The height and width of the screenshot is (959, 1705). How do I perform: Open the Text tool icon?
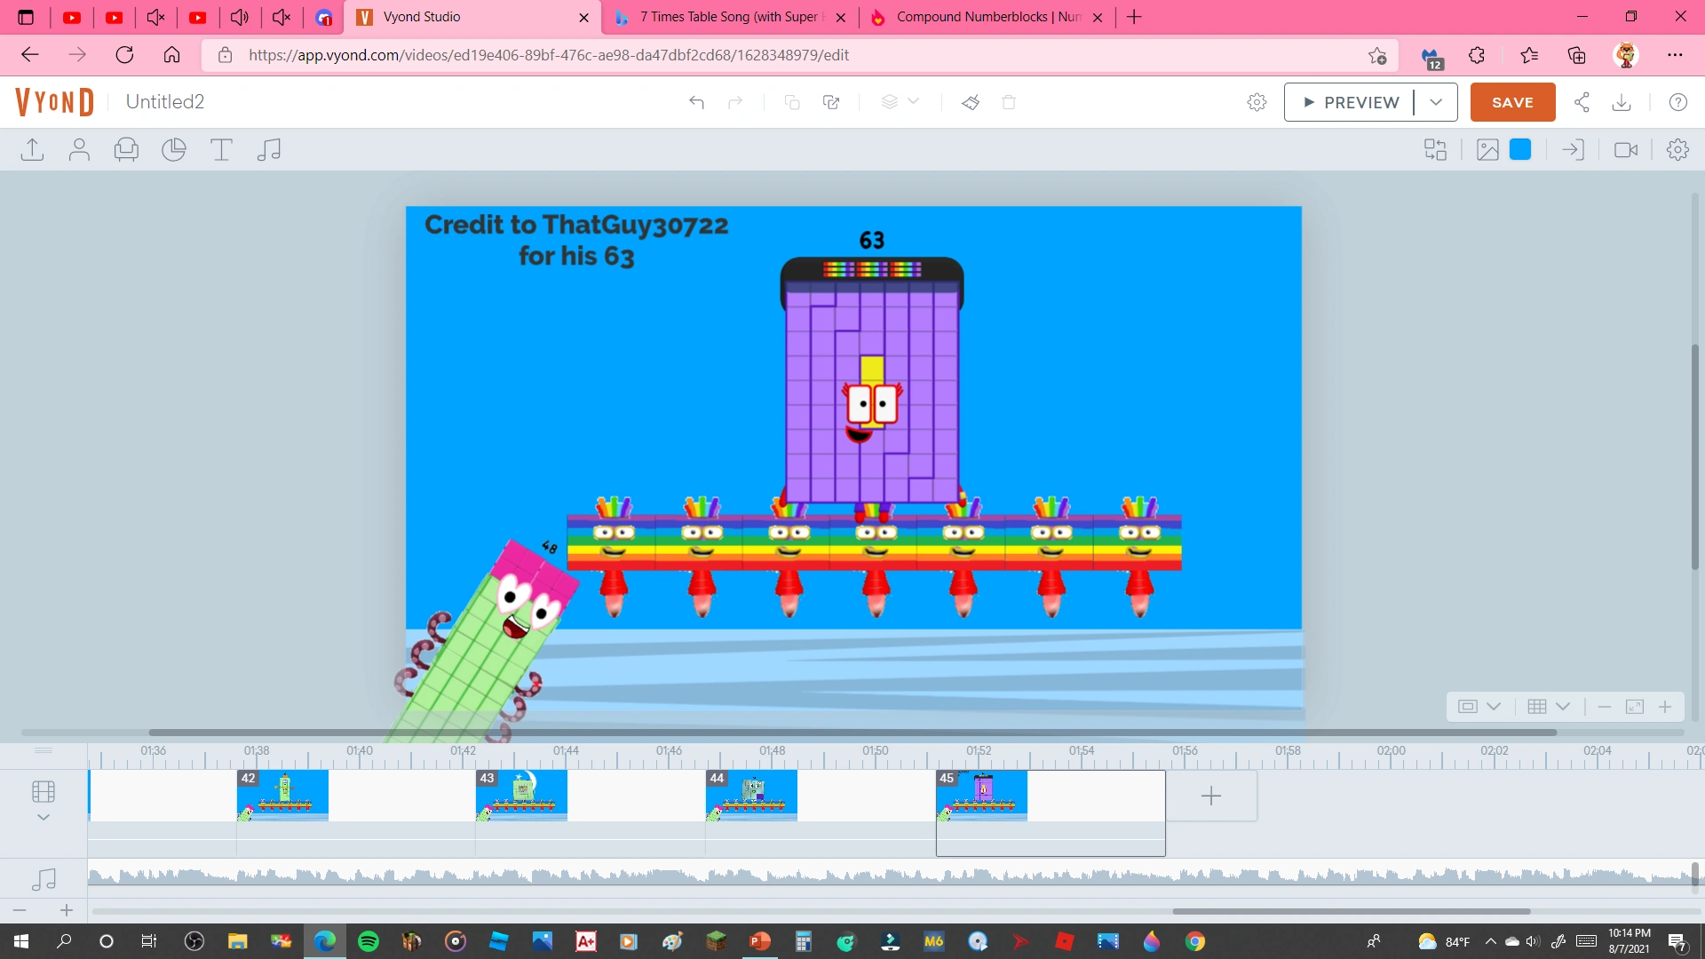[x=221, y=150]
